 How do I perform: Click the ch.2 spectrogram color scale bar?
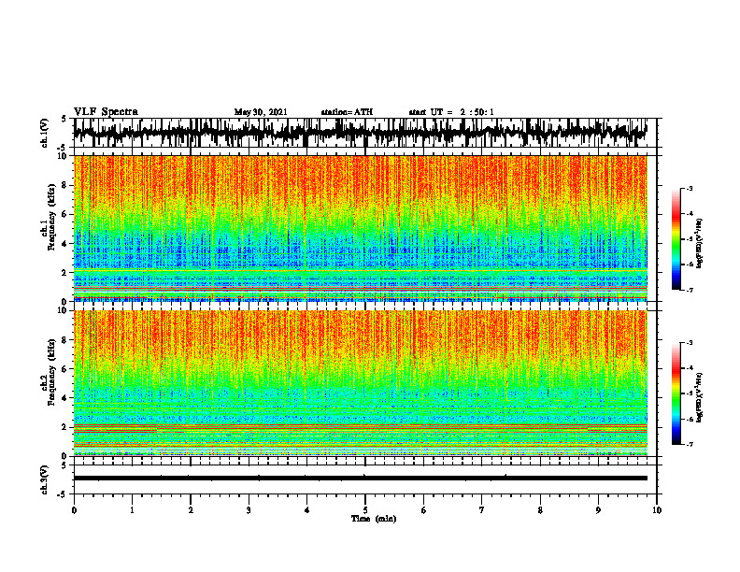tap(676, 393)
